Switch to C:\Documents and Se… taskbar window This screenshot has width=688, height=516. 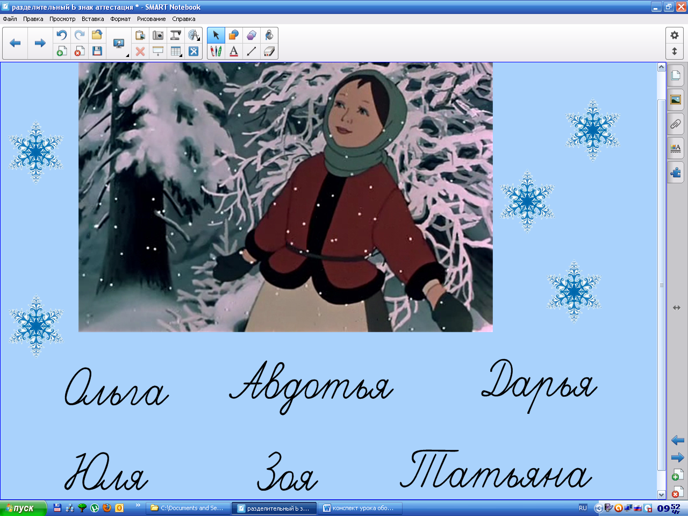click(x=187, y=508)
